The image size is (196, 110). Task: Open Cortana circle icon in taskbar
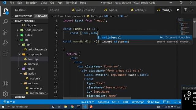(53, 107)
